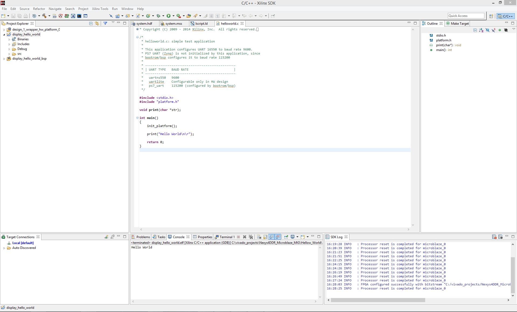
Task: Click the Clear Log icon in SDK Log
Action: 494,237
